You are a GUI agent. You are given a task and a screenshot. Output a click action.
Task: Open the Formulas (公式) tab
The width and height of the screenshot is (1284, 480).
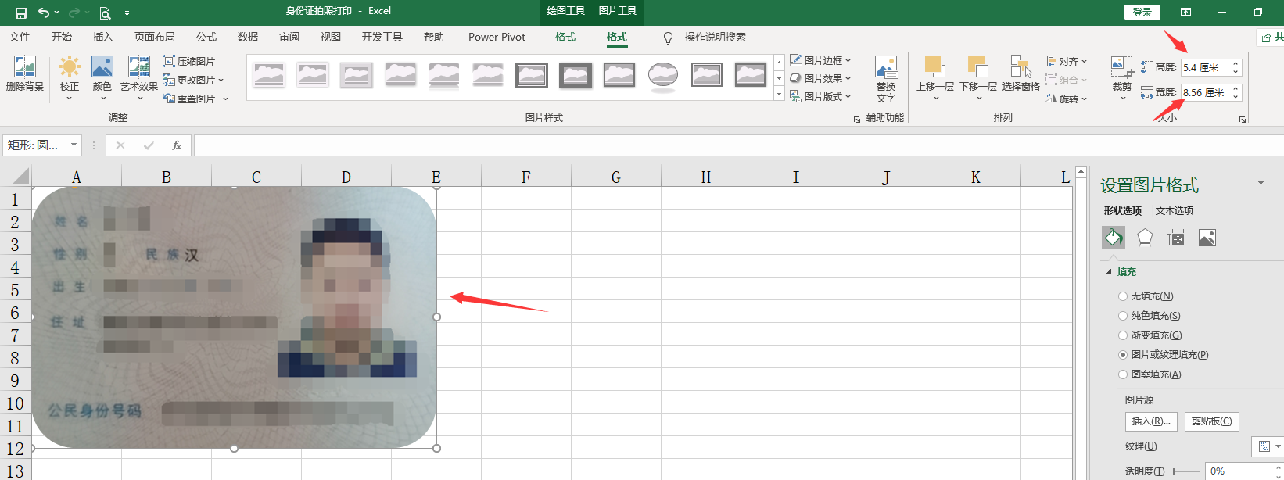[206, 37]
